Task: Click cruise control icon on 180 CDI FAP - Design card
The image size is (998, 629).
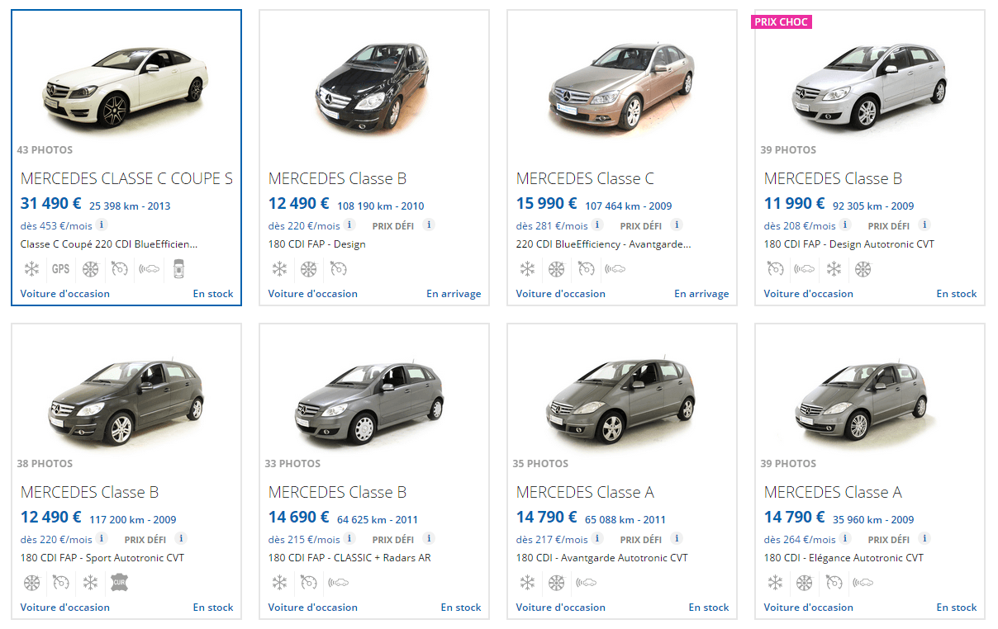Action: point(338,269)
